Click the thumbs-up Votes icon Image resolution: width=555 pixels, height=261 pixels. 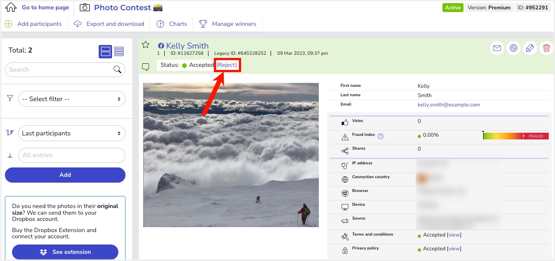[x=345, y=122]
